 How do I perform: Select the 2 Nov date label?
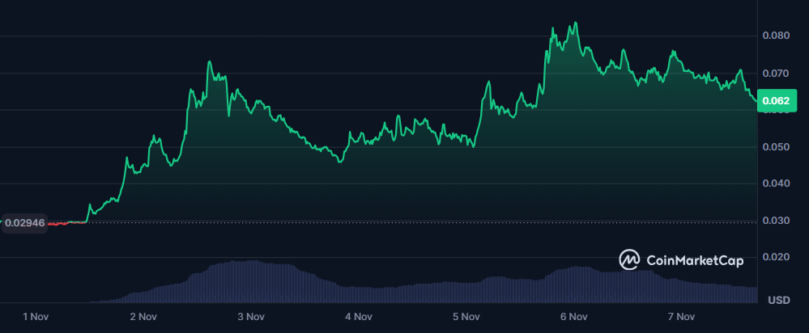coord(143,316)
